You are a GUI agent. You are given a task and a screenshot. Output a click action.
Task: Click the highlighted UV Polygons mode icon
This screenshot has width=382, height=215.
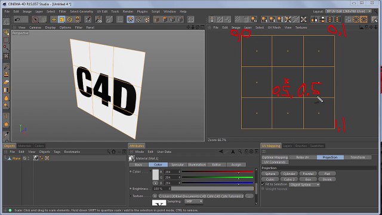point(130,20)
